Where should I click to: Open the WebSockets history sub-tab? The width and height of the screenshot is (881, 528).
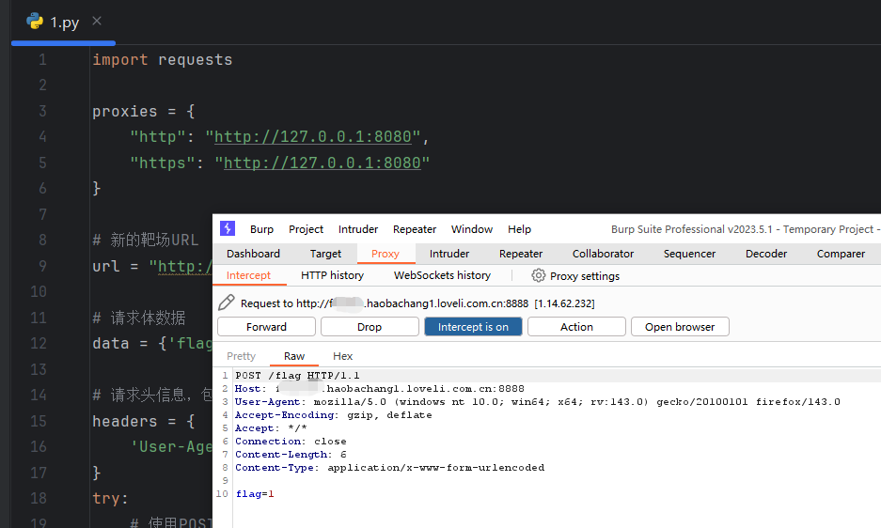(x=442, y=275)
